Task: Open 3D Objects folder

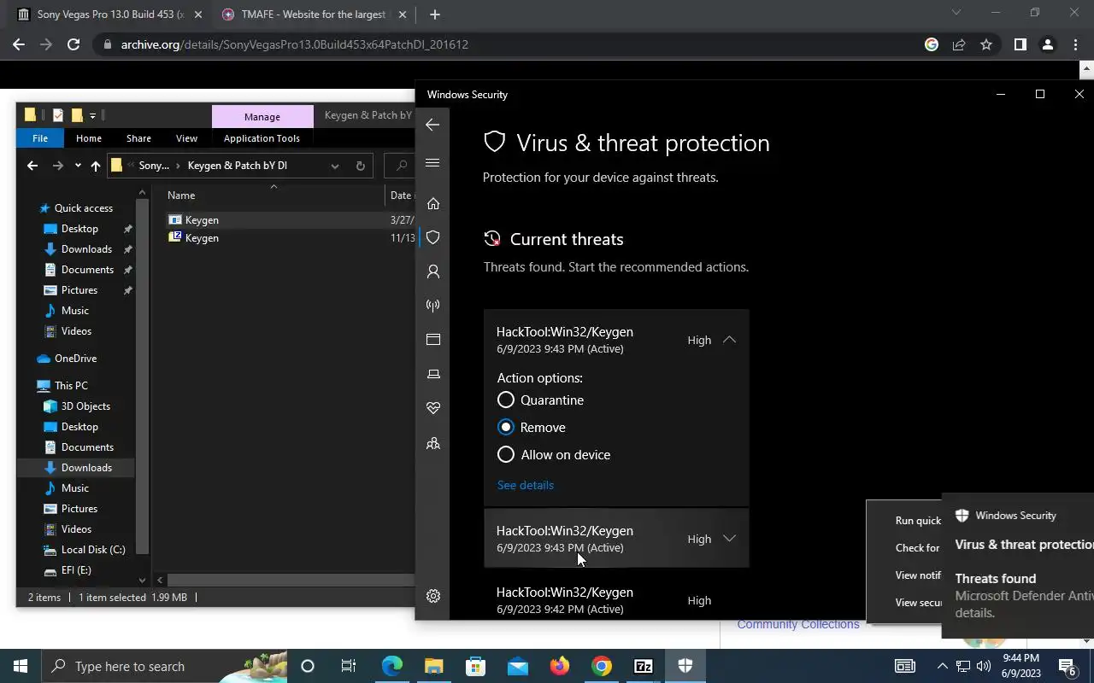Action: pos(85,406)
